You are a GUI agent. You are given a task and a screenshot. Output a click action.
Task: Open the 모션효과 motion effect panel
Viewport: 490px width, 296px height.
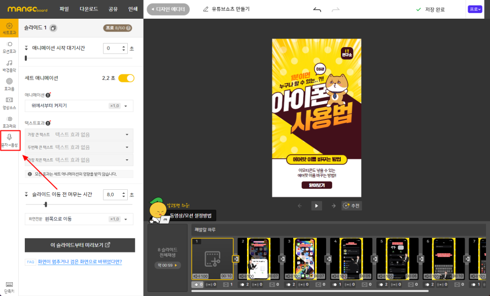[x=9, y=47]
